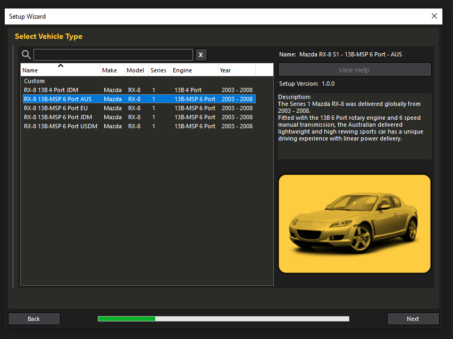Select the RX-8 13B-MSP 6 Port AUS row
The width and height of the screenshot is (453, 339).
pos(139,99)
